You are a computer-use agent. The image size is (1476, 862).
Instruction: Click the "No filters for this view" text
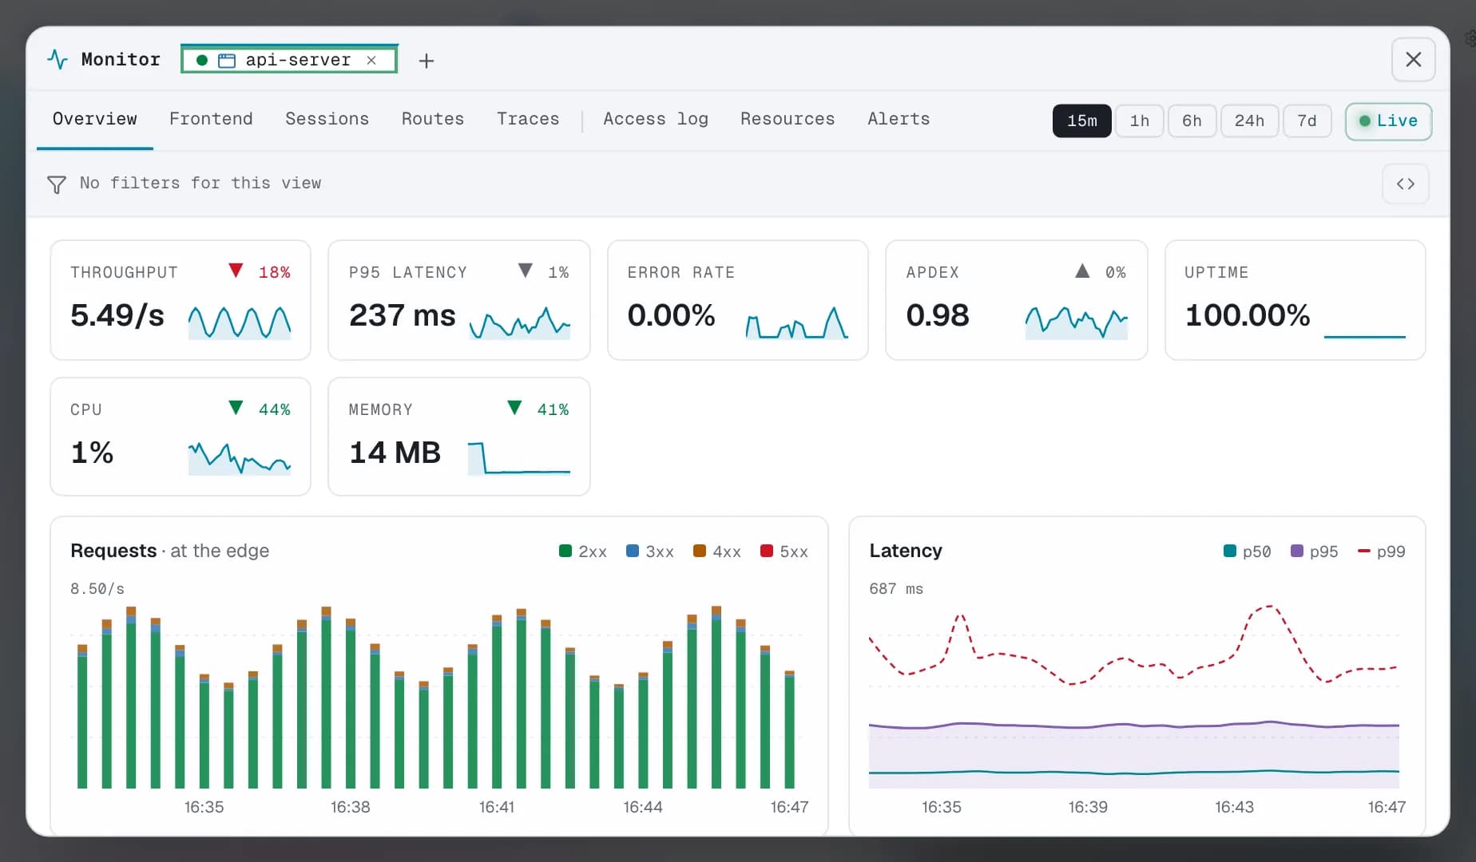200,183
